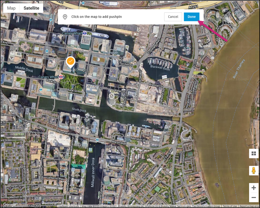Click the Horatio Pl label
The image size is (260, 208).
coord(188,102)
